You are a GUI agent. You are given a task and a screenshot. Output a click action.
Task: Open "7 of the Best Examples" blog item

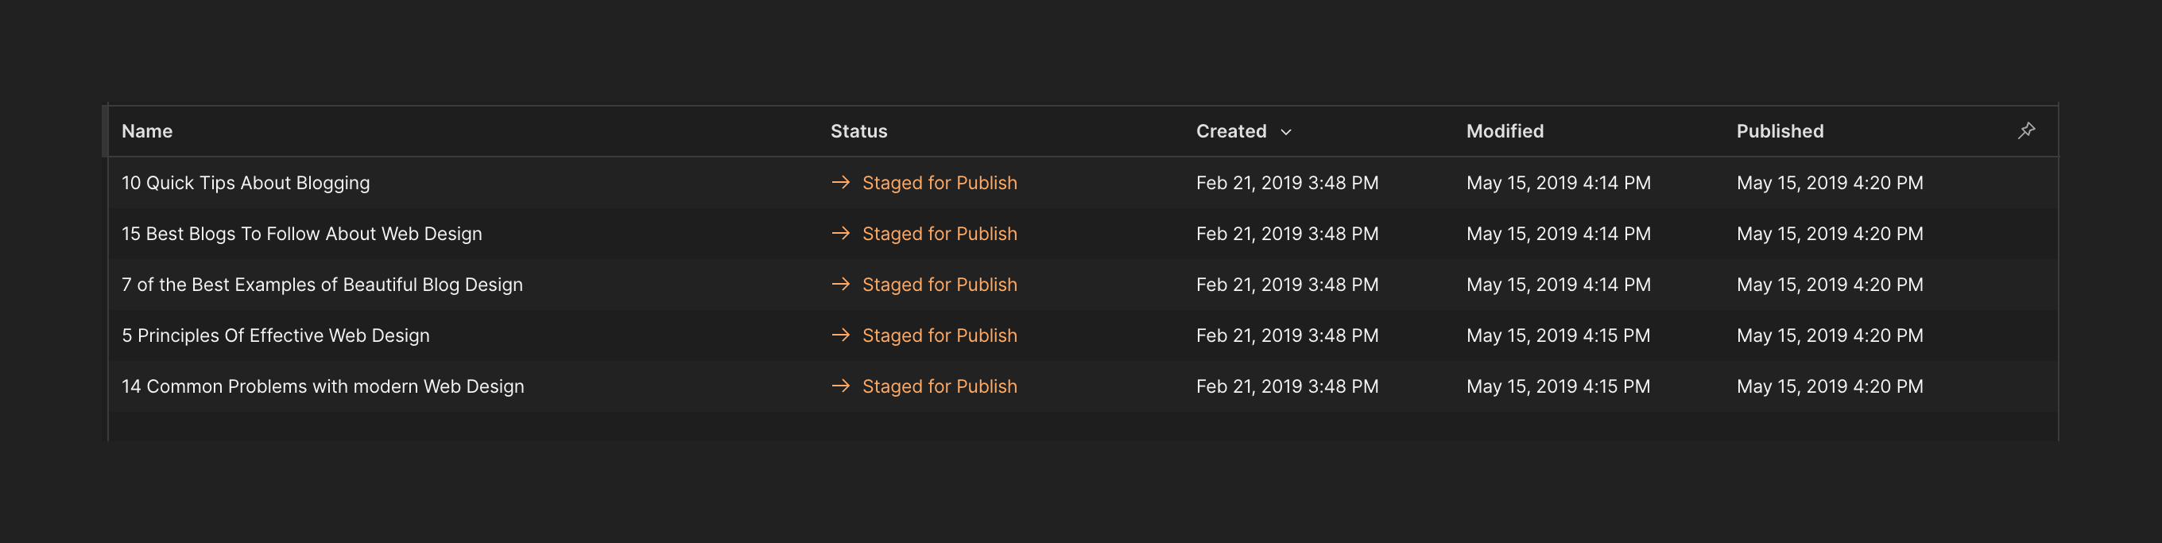click(x=321, y=285)
